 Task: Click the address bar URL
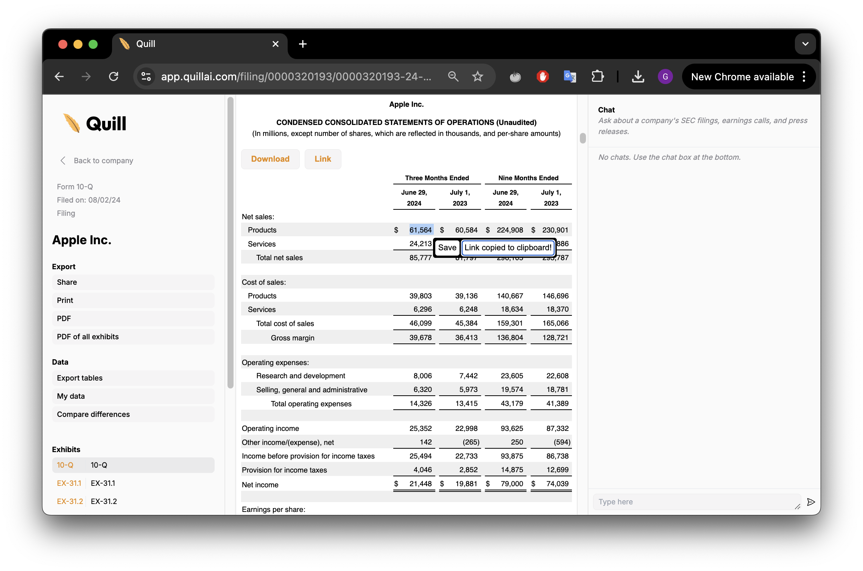click(x=296, y=77)
